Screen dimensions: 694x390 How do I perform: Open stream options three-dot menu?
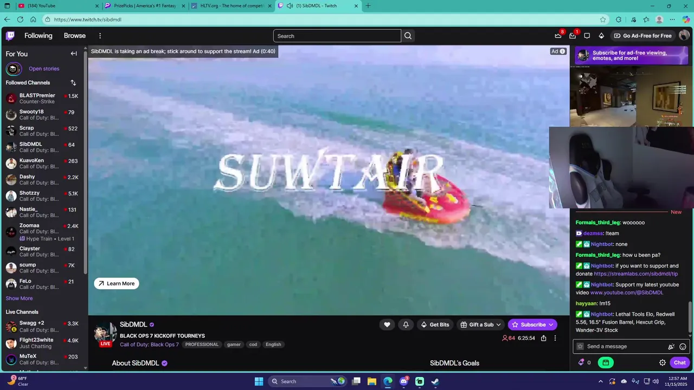pyautogui.click(x=555, y=338)
